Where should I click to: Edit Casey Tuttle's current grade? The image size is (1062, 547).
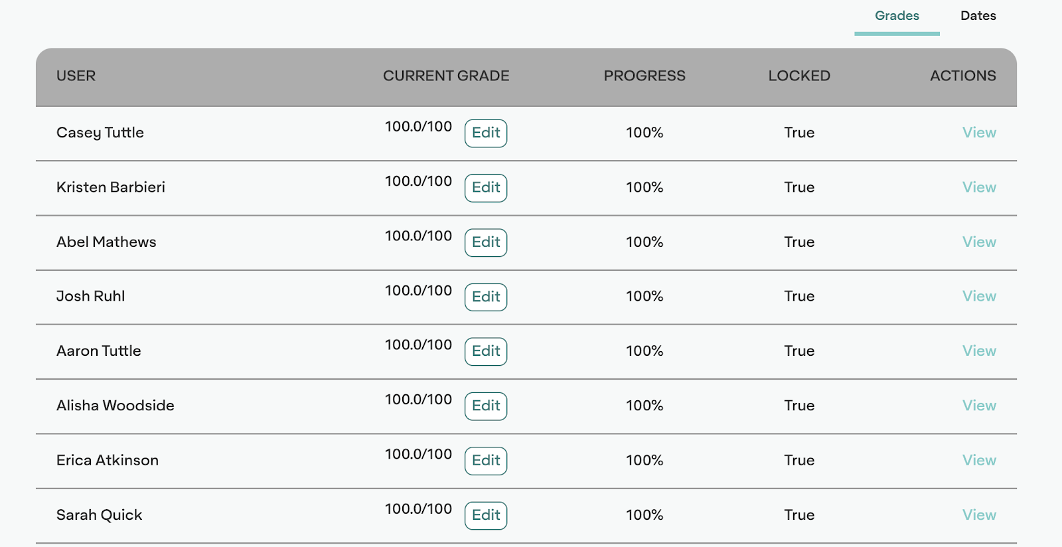(486, 133)
